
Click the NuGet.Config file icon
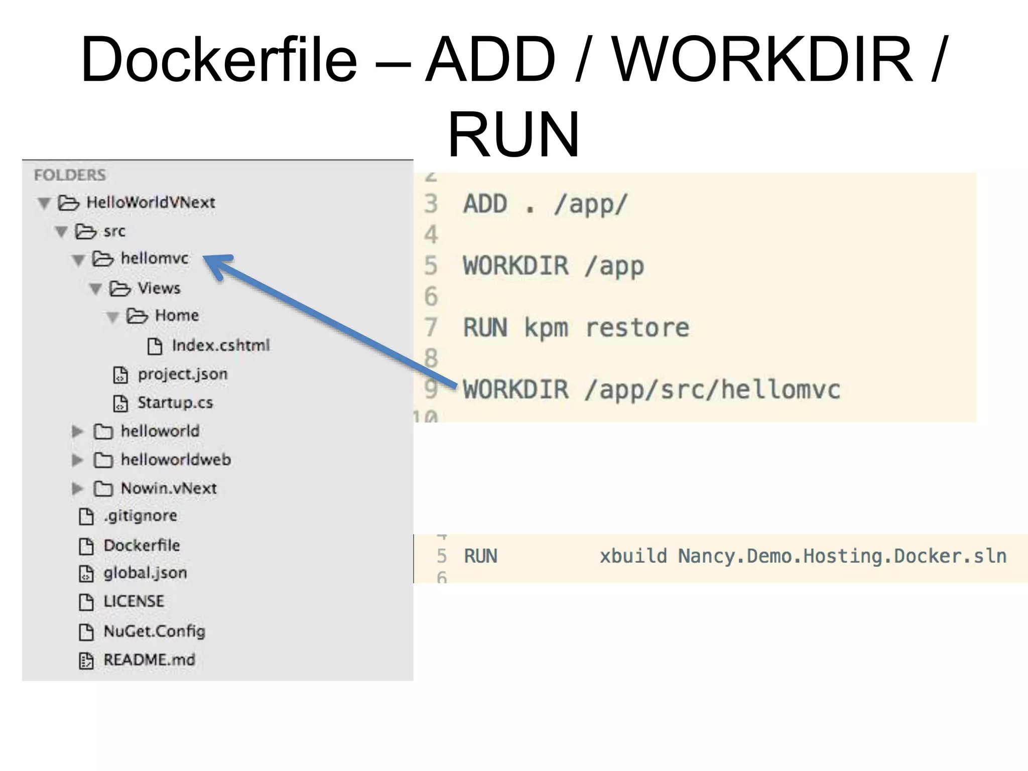click(86, 632)
